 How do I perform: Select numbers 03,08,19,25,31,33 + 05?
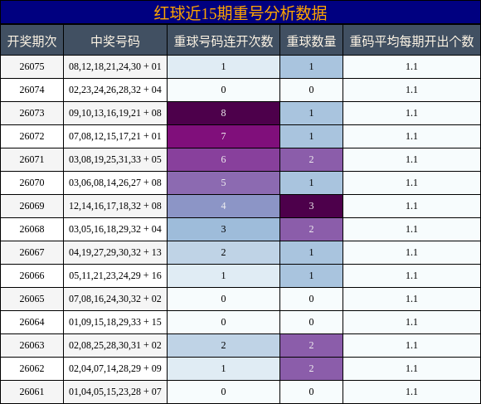(x=115, y=159)
